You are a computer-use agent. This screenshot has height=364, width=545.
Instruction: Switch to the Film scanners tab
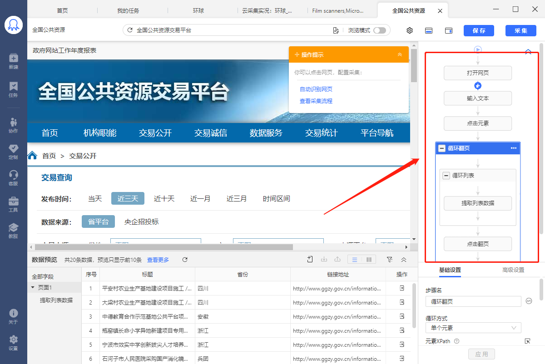pyautogui.click(x=338, y=10)
